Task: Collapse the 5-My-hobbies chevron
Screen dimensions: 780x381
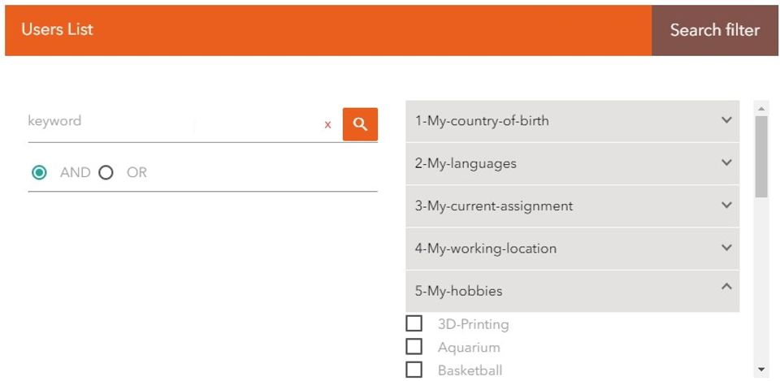Action: coord(726,287)
